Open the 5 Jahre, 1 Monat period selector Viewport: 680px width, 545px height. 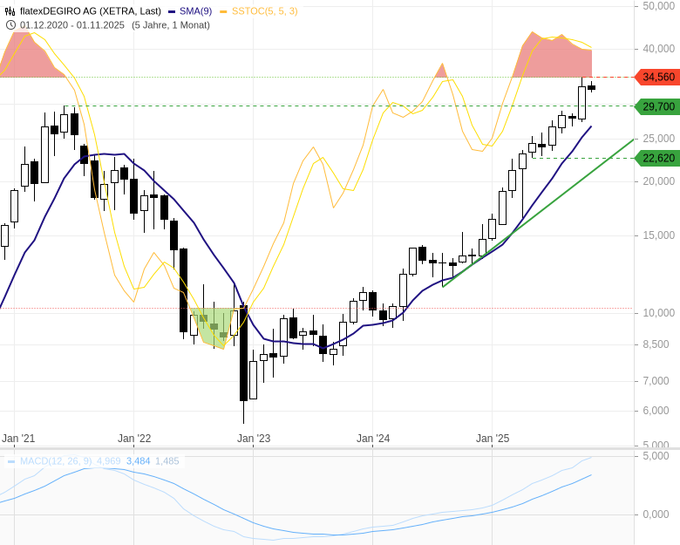point(171,24)
